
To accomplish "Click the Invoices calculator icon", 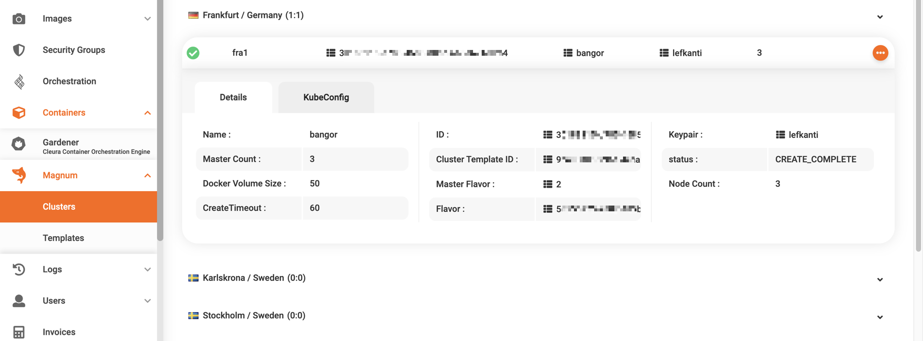I will pyautogui.click(x=19, y=332).
